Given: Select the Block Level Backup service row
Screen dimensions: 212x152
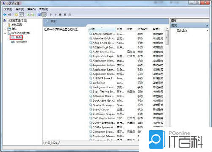Looking at the screenshot, I should (126, 100).
